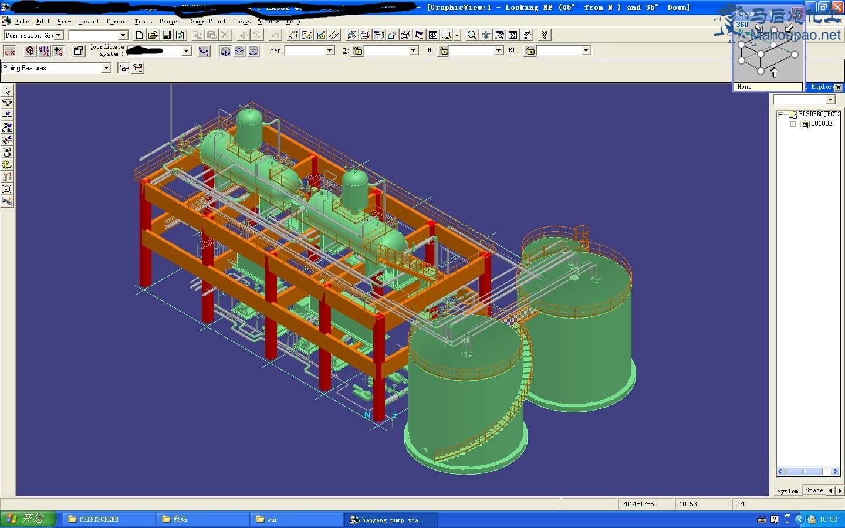Toggle the Inside/Overlapping fence icon
Viewport: 845px width, 528px height.
[138, 68]
